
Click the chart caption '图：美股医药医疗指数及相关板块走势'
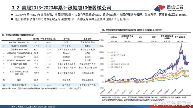[132, 30]
